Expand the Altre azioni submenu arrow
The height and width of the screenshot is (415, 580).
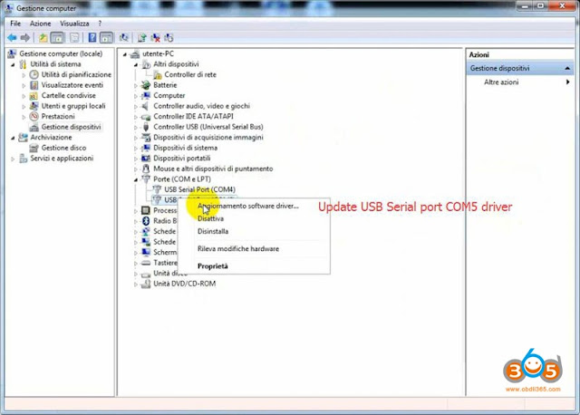[568, 82]
